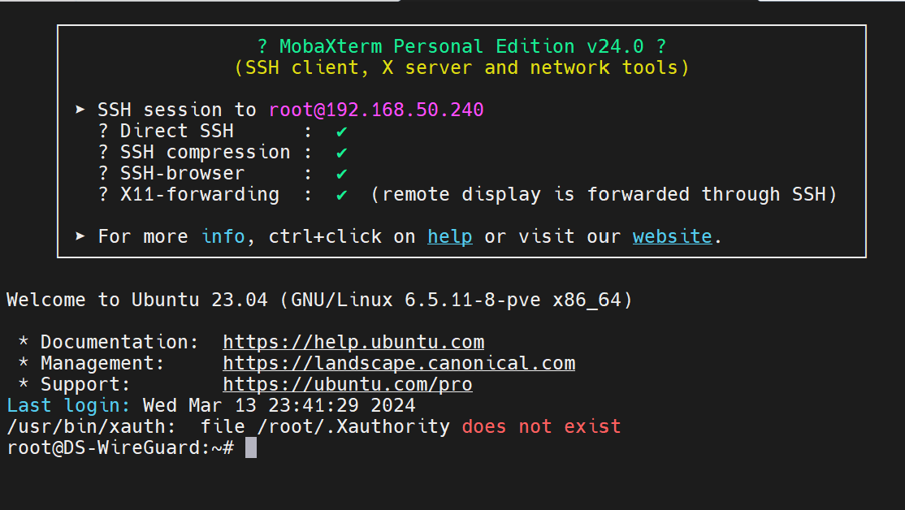
Task: Click the X11-forwarding checkmark
Action: [x=342, y=195]
